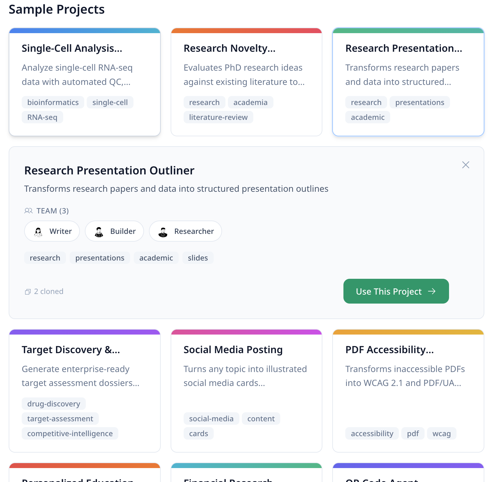493x482 pixels.
Task: Click the Writer avatar icon
Action: [38, 232]
